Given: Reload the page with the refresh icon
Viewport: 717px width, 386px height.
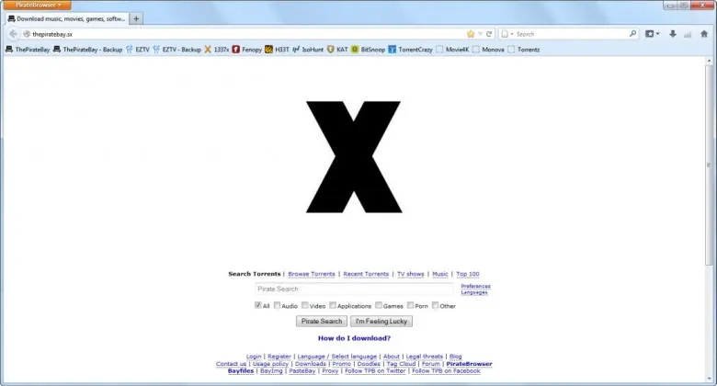Looking at the screenshot, I should point(489,34).
